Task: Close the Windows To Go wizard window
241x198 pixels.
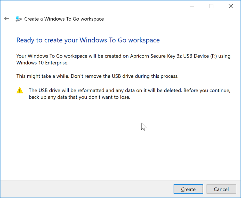Action: tap(231, 6)
